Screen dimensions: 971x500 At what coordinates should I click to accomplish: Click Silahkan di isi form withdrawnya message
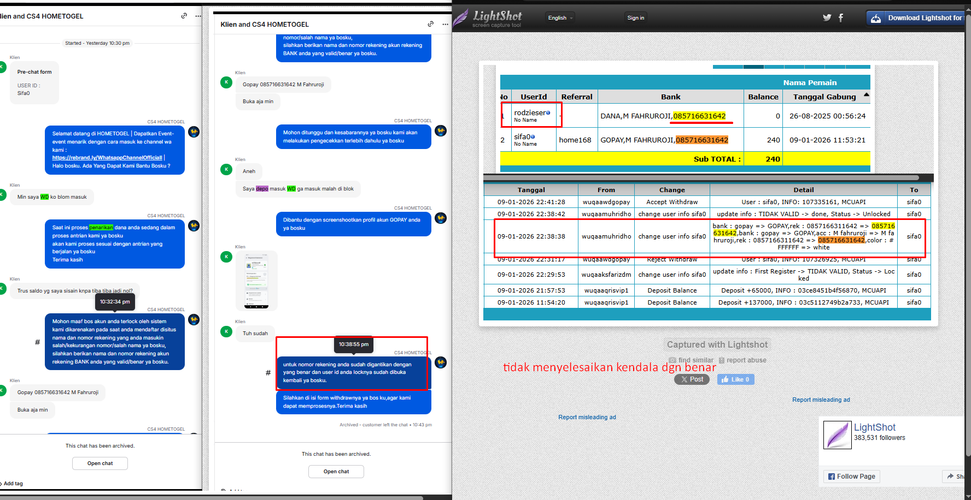353,402
